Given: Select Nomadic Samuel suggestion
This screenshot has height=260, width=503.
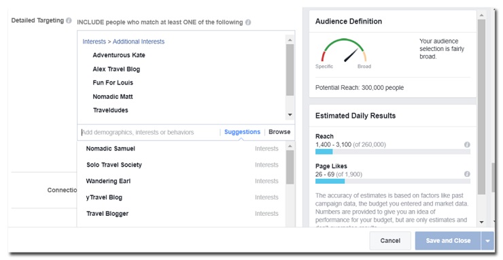Looking at the screenshot, I should pos(181,148).
